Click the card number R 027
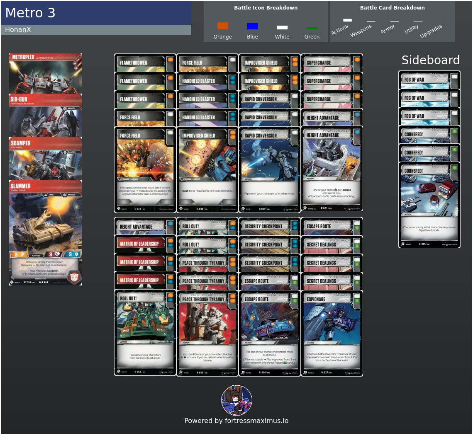473x435 pixels. 324,372
